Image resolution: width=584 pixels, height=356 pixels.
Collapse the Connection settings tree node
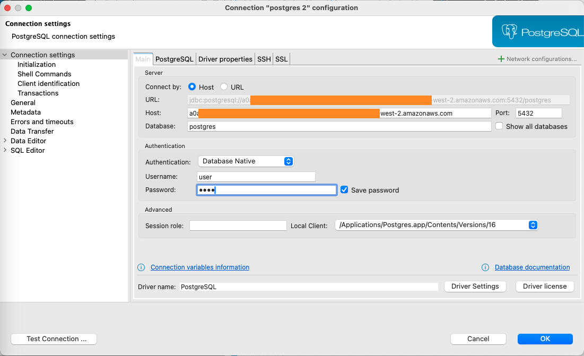(5, 55)
